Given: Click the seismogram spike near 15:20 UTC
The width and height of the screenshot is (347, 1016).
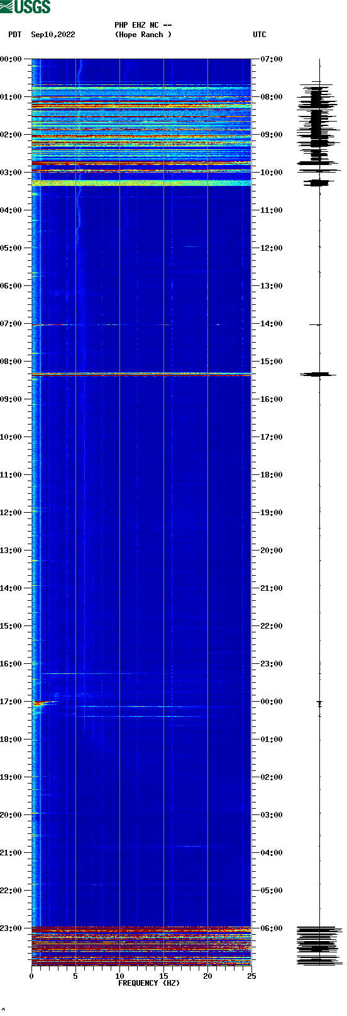Looking at the screenshot, I should [x=319, y=374].
